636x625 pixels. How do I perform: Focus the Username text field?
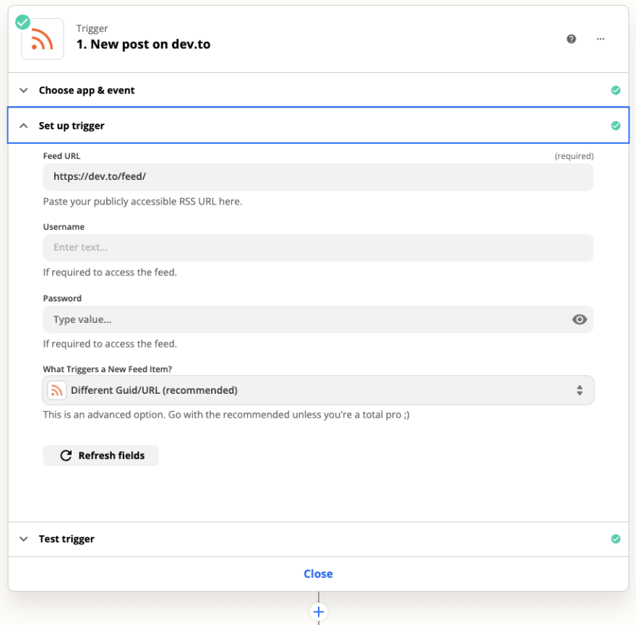(318, 247)
